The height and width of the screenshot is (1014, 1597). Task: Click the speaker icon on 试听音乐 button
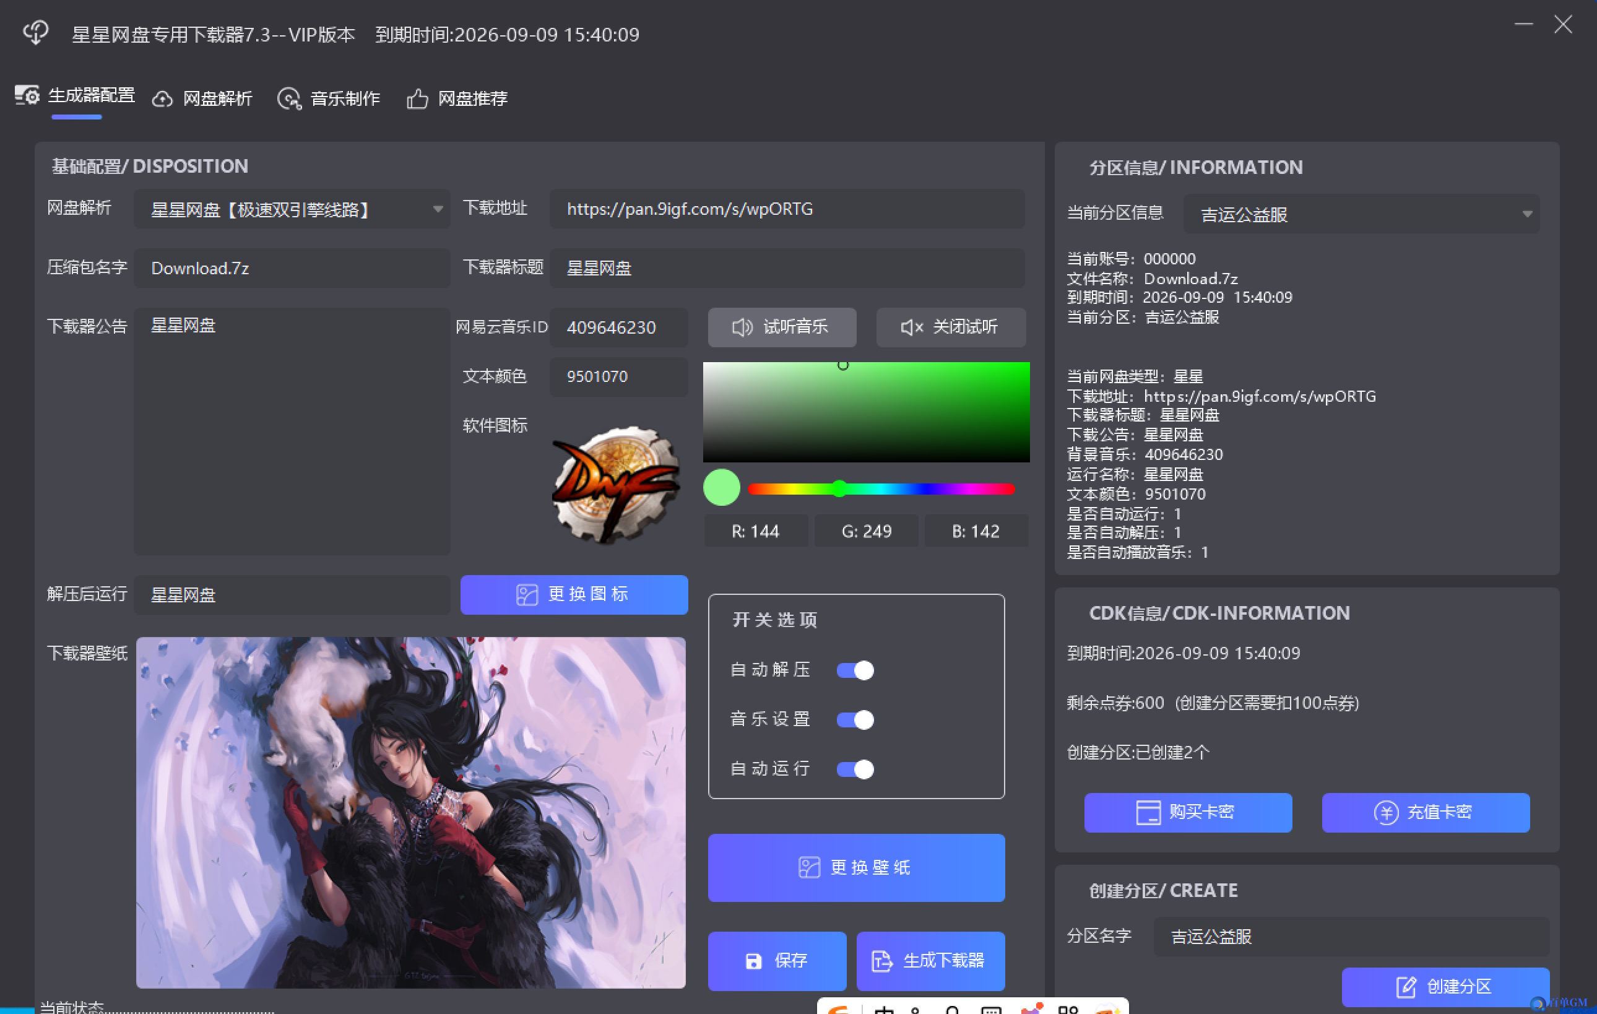click(742, 327)
